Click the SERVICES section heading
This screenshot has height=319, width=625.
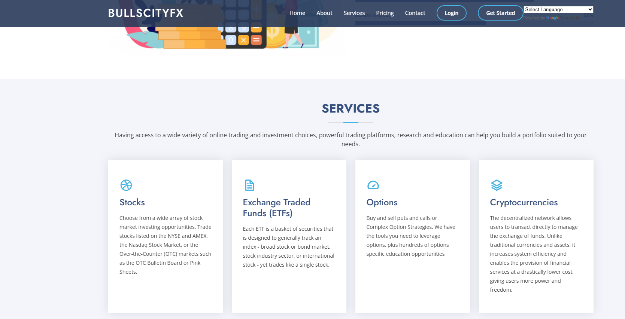[351, 108]
